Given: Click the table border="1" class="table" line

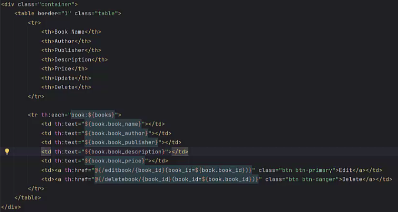Looking at the screenshot, I should point(68,13).
